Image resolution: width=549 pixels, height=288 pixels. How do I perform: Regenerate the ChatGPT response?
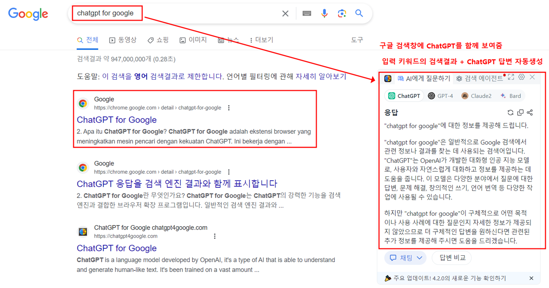click(x=510, y=113)
